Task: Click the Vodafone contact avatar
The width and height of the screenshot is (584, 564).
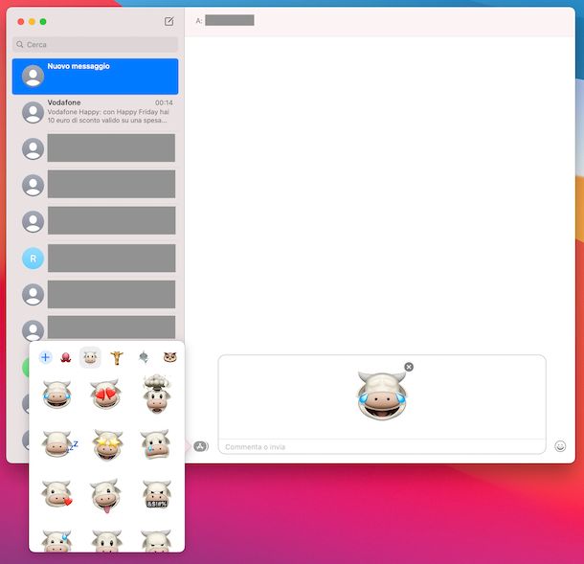Action: [x=34, y=112]
